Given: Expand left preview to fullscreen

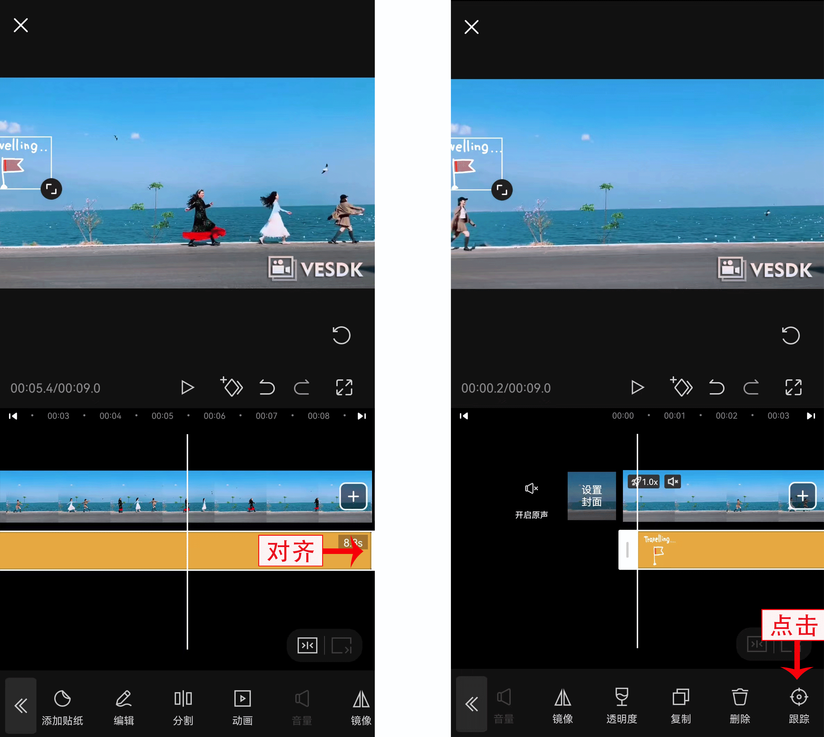Looking at the screenshot, I should pos(344,387).
